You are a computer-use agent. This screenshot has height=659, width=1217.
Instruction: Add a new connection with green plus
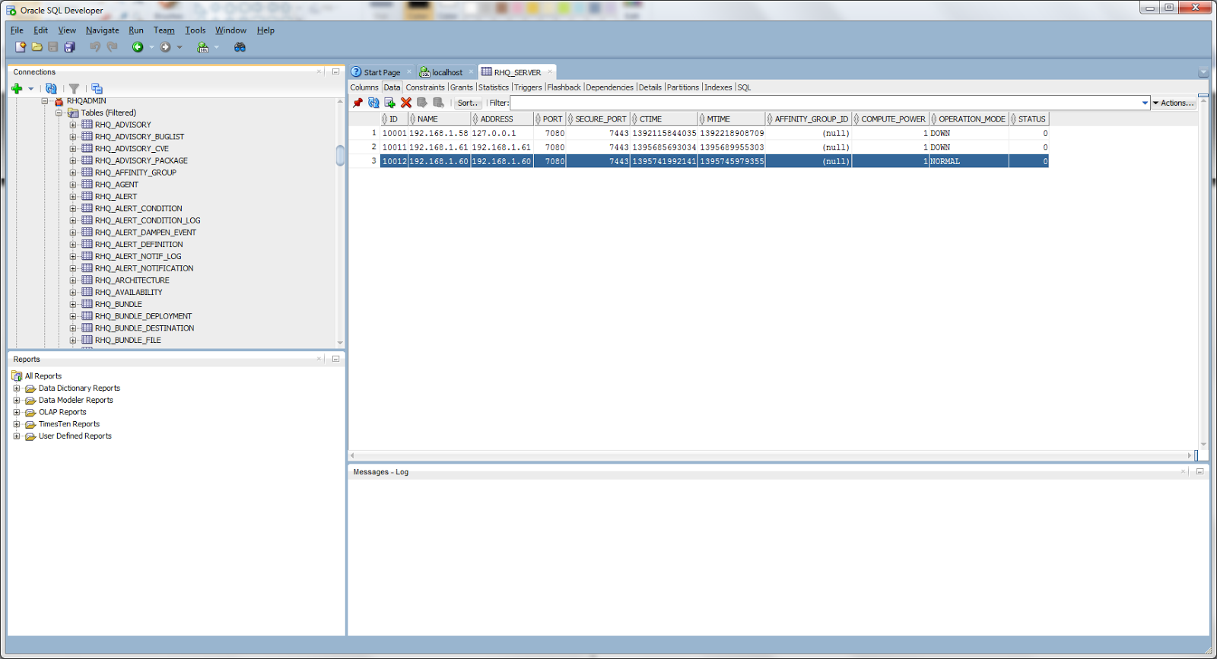[x=17, y=88]
